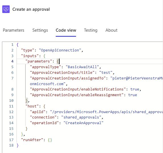This screenshot has width=163, height=153.
Task: Click the "shared_approvals" value
Action: pyautogui.click(x=81, y=117)
